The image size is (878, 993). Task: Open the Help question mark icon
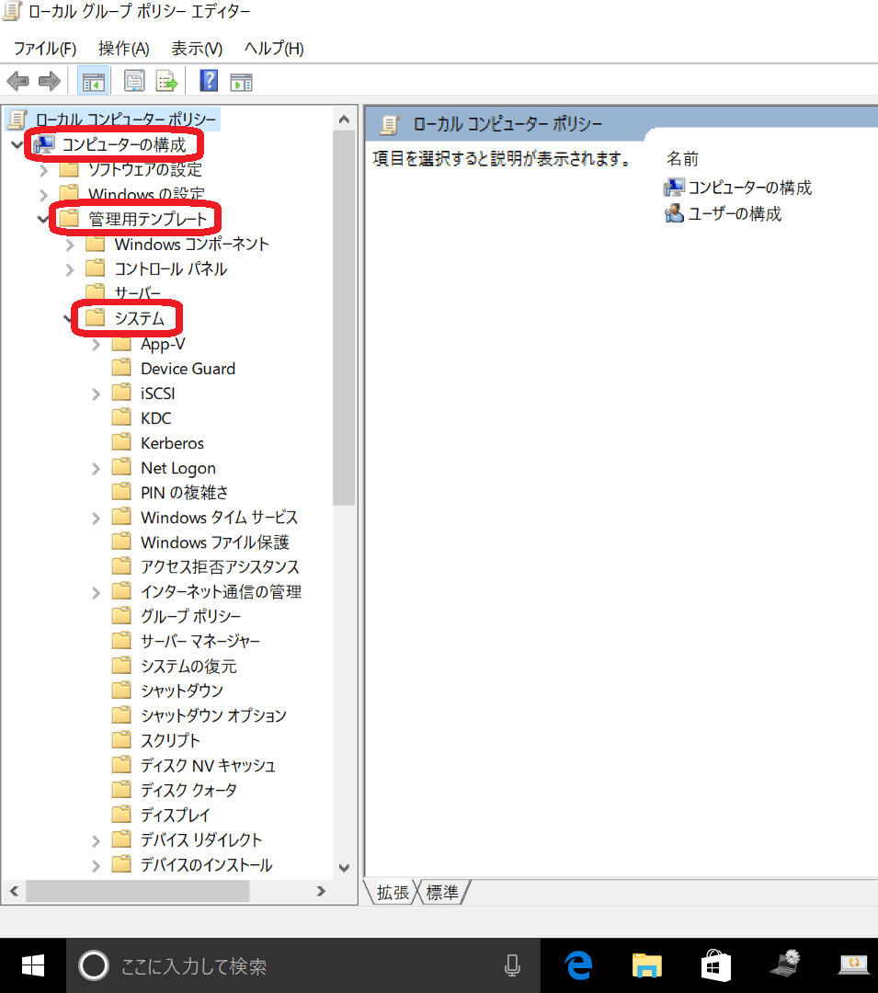[x=209, y=81]
